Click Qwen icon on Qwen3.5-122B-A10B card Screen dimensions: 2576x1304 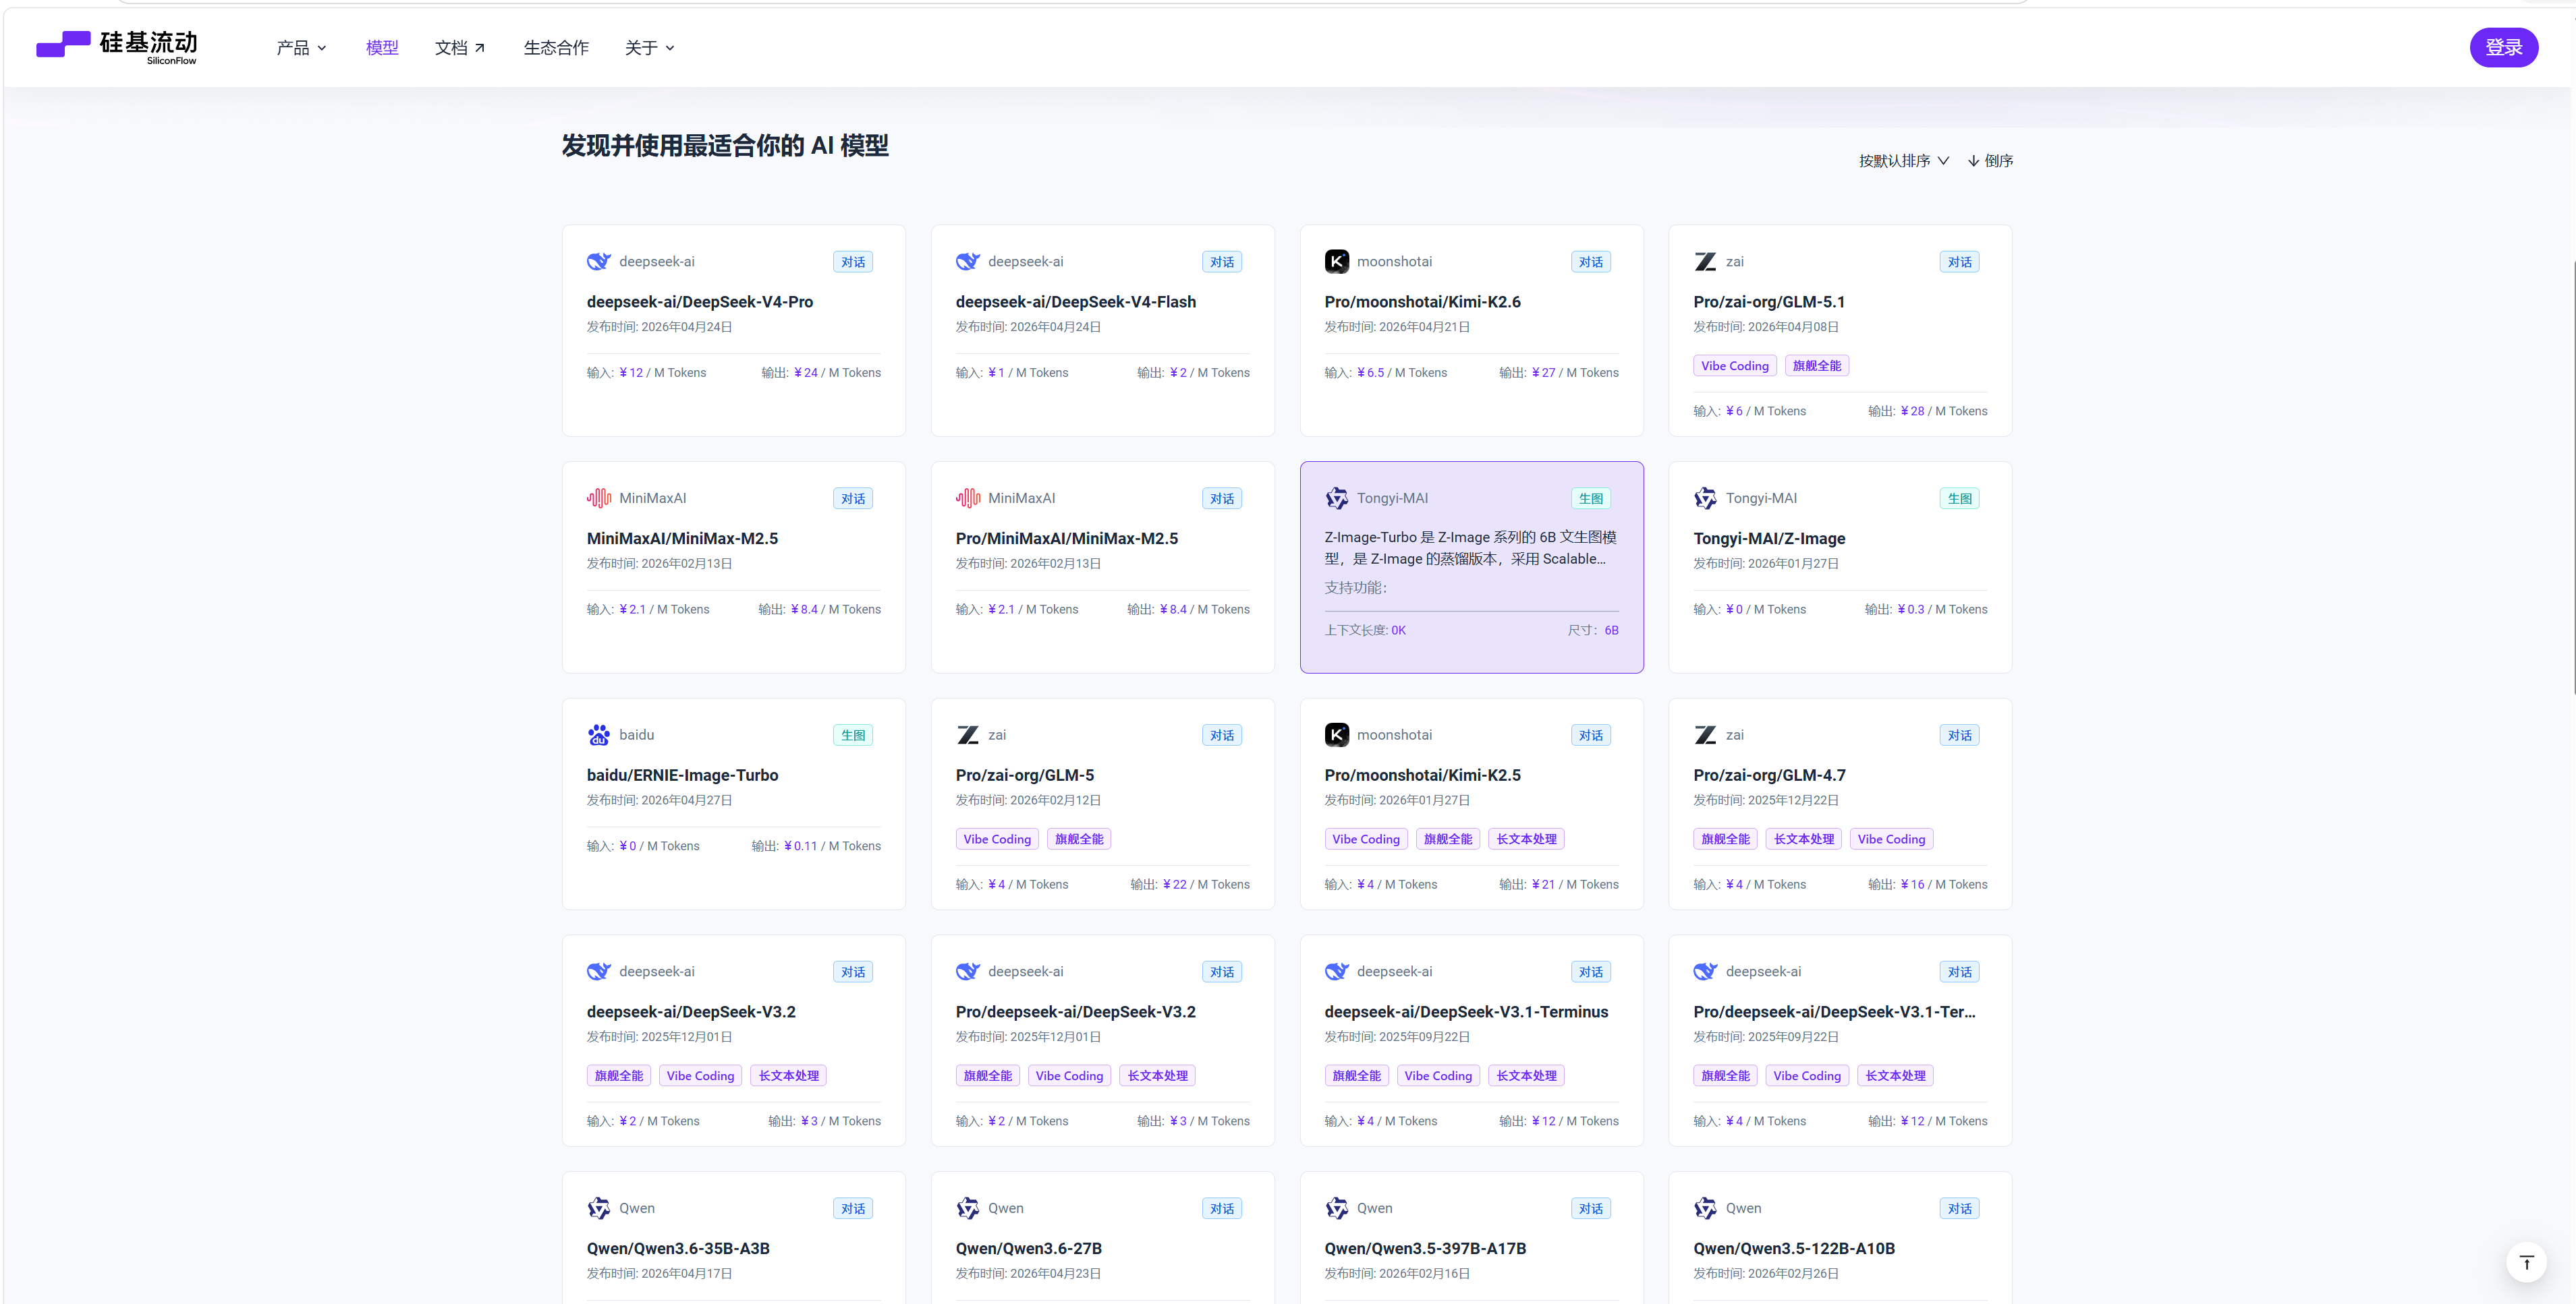coord(1705,1209)
